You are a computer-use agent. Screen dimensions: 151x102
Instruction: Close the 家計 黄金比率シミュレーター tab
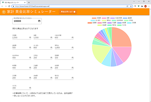click(x=25, y=3)
